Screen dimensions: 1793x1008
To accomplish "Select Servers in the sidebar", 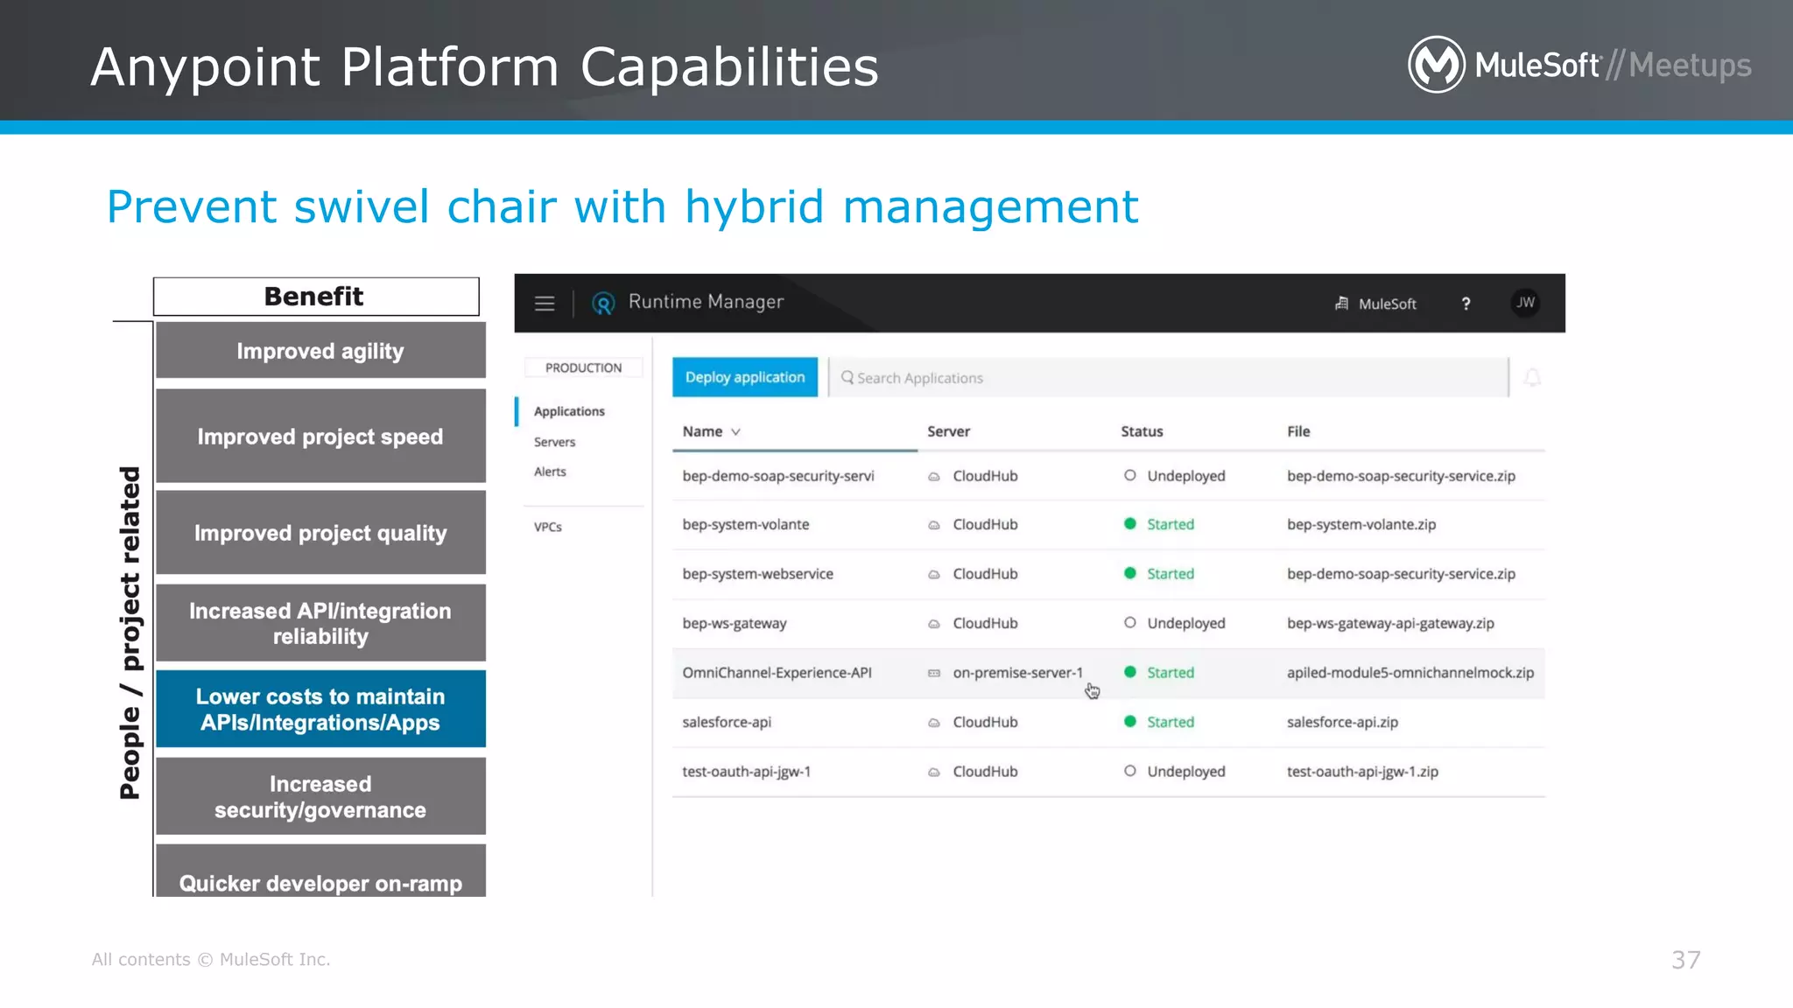I will [x=555, y=442].
